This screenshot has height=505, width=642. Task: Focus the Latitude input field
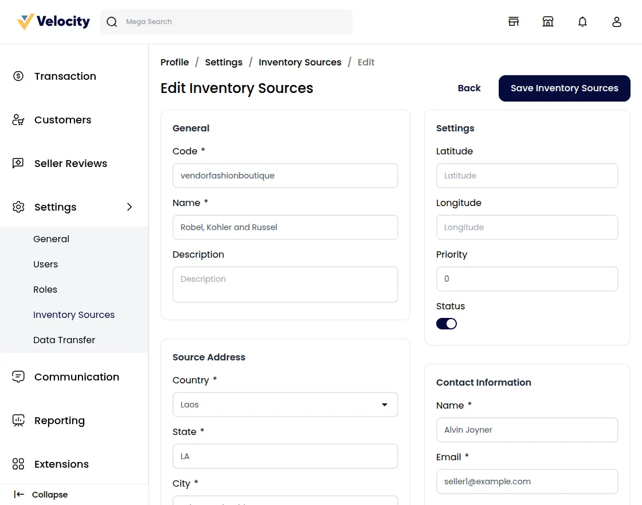click(x=527, y=176)
